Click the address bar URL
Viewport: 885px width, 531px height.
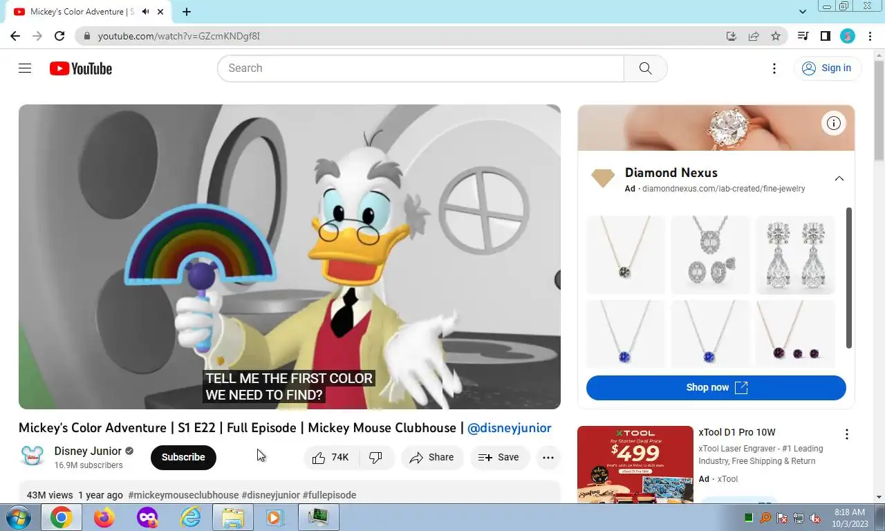click(178, 36)
